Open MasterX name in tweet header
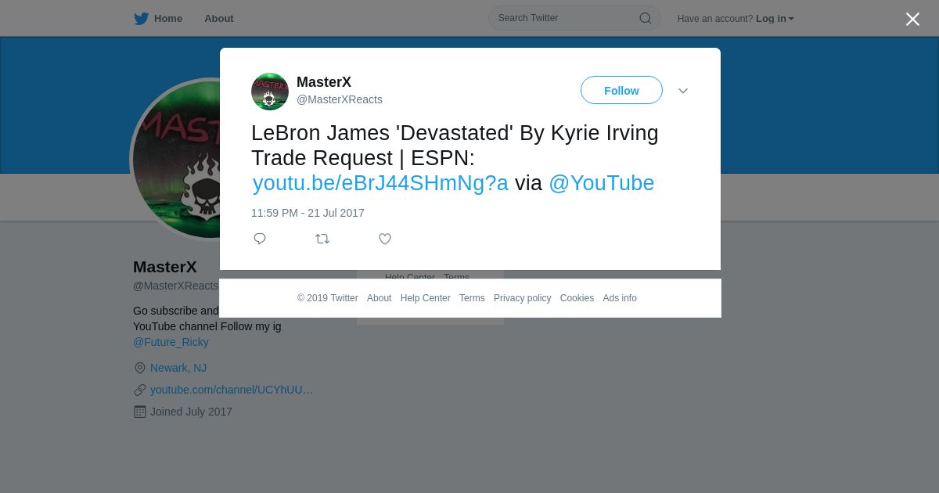The height and width of the screenshot is (493, 939). tap(324, 82)
